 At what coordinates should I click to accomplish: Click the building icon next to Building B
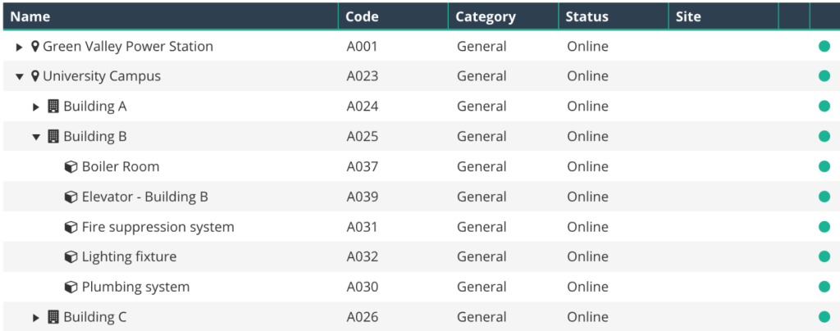click(x=53, y=136)
